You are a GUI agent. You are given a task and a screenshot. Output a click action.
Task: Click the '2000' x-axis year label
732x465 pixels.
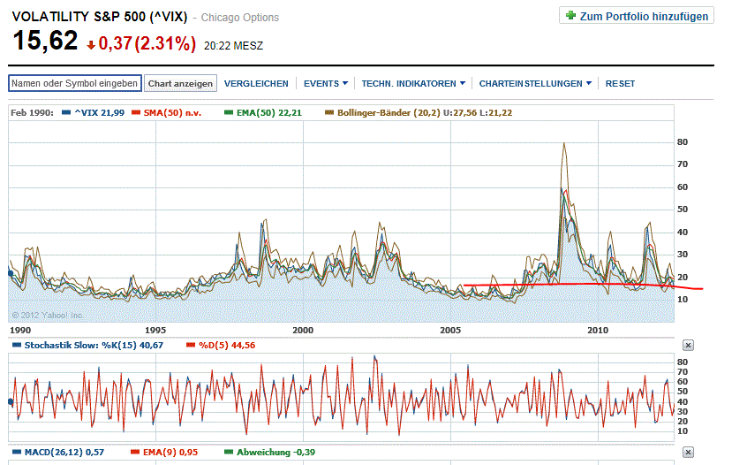[303, 330]
